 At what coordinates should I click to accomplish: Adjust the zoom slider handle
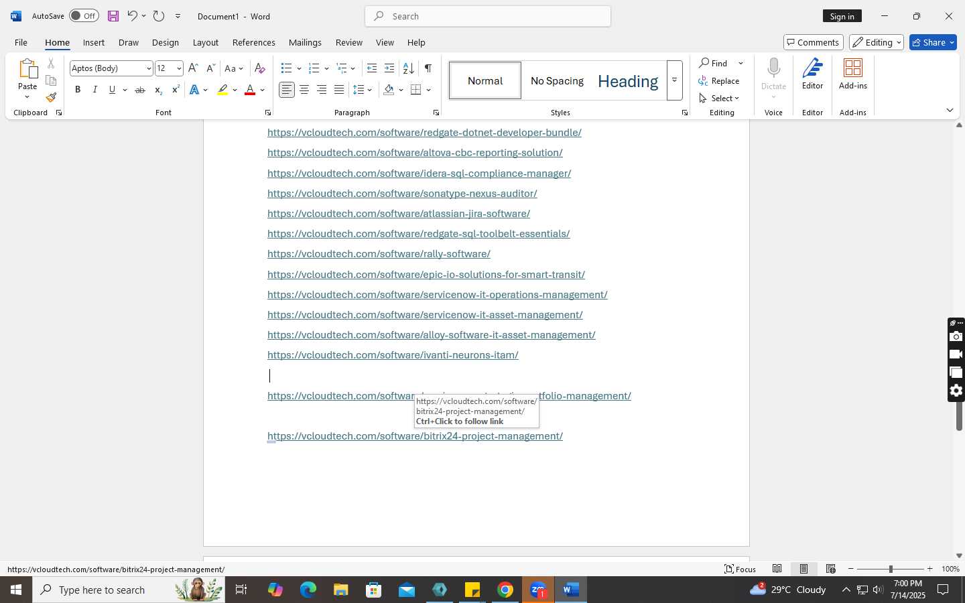point(891,569)
